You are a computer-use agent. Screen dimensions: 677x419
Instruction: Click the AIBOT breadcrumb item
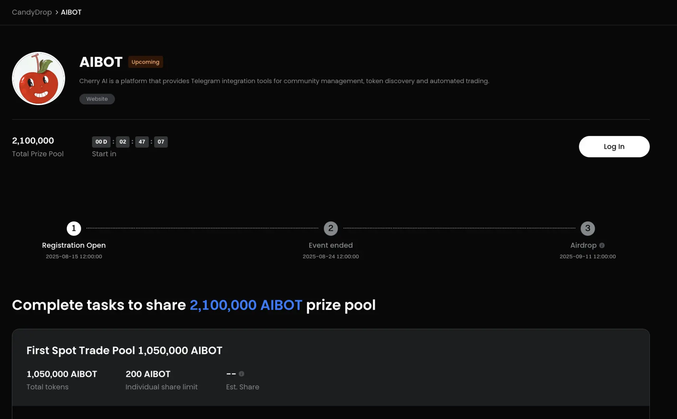[71, 12]
